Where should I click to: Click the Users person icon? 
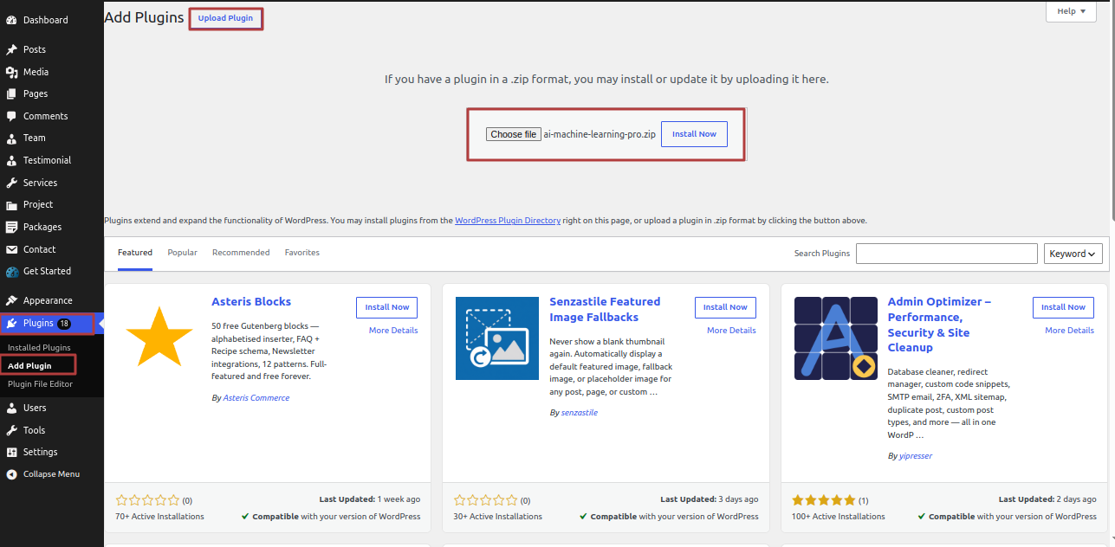coord(11,408)
